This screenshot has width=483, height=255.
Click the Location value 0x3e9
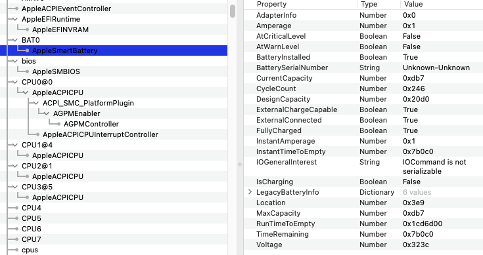(x=413, y=203)
